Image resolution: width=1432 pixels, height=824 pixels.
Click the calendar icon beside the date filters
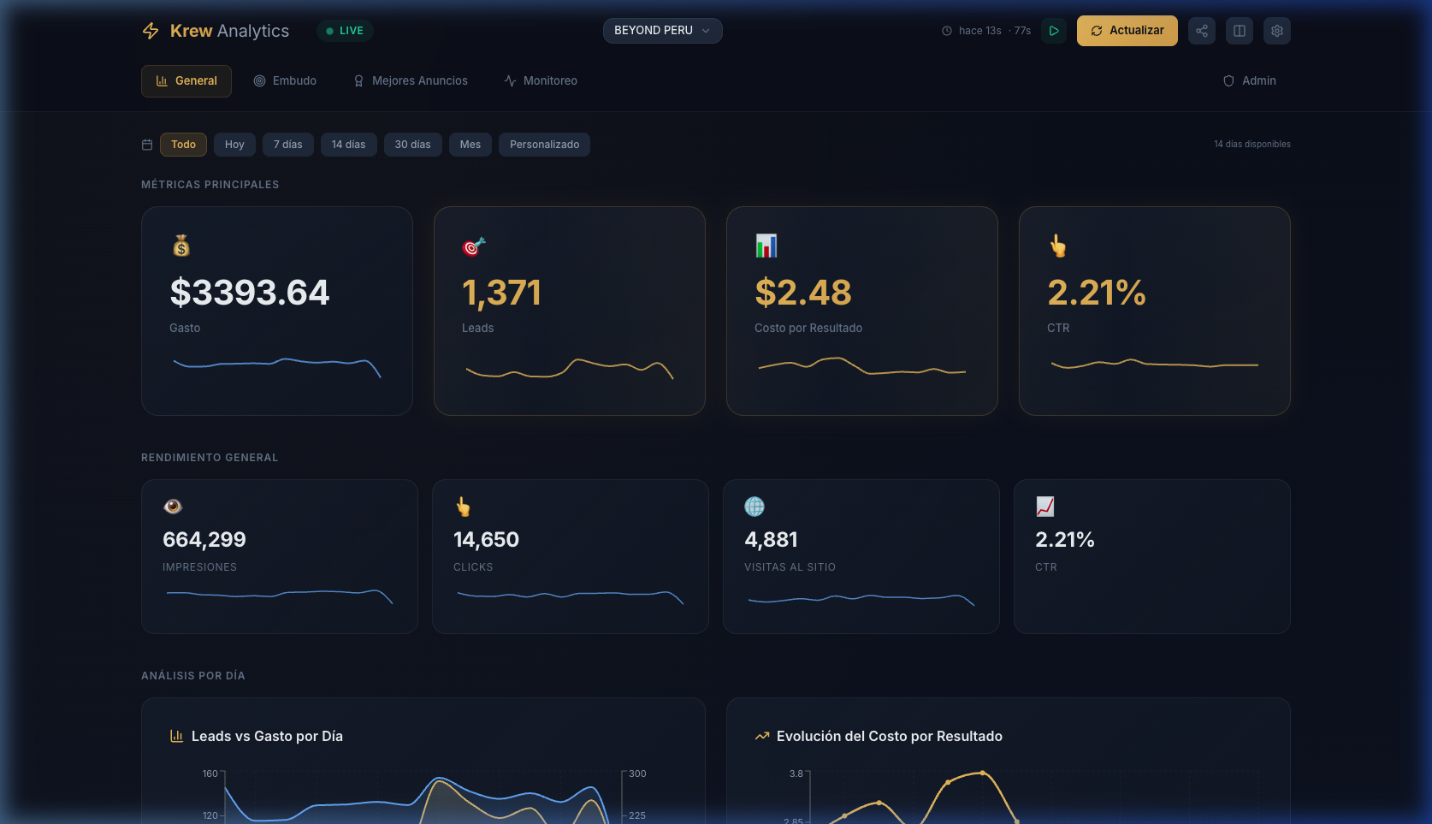pos(146,145)
